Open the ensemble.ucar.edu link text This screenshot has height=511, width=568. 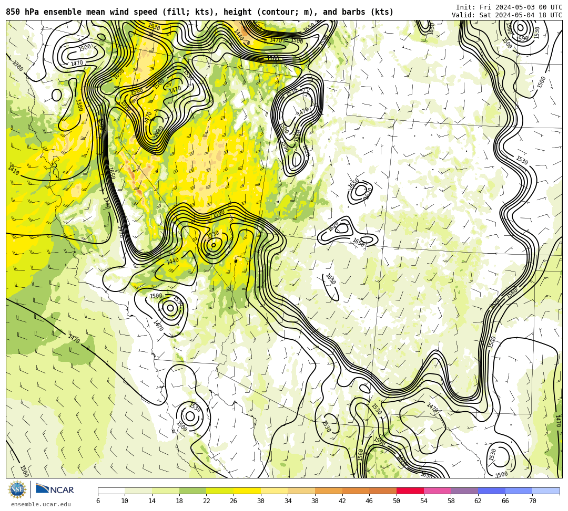pyautogui.click(x=41, y=504)
